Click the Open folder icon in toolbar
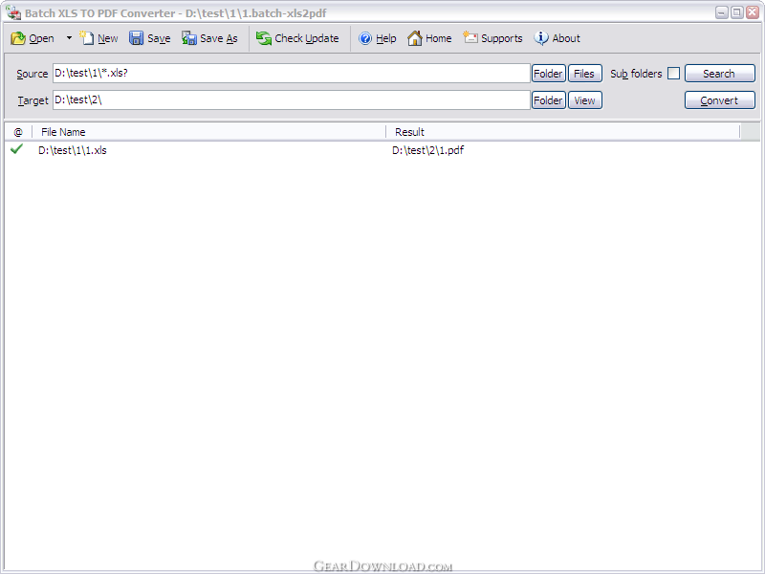 (x=18, y=38)
